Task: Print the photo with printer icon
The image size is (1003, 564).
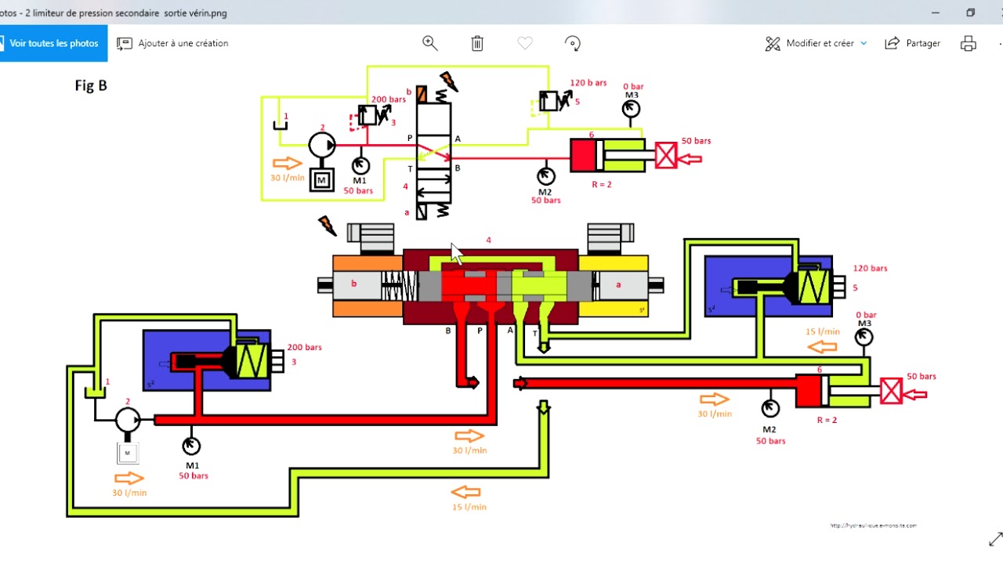Action: pyautogui.click(x=969, y=43)
